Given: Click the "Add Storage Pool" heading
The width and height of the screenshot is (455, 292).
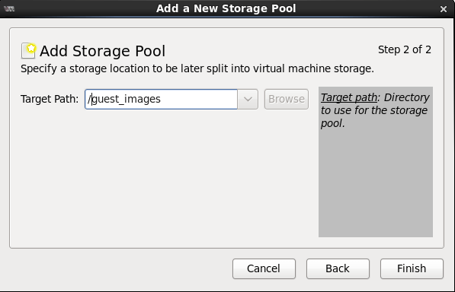Looking at the screenshot, I should [102, 51].
